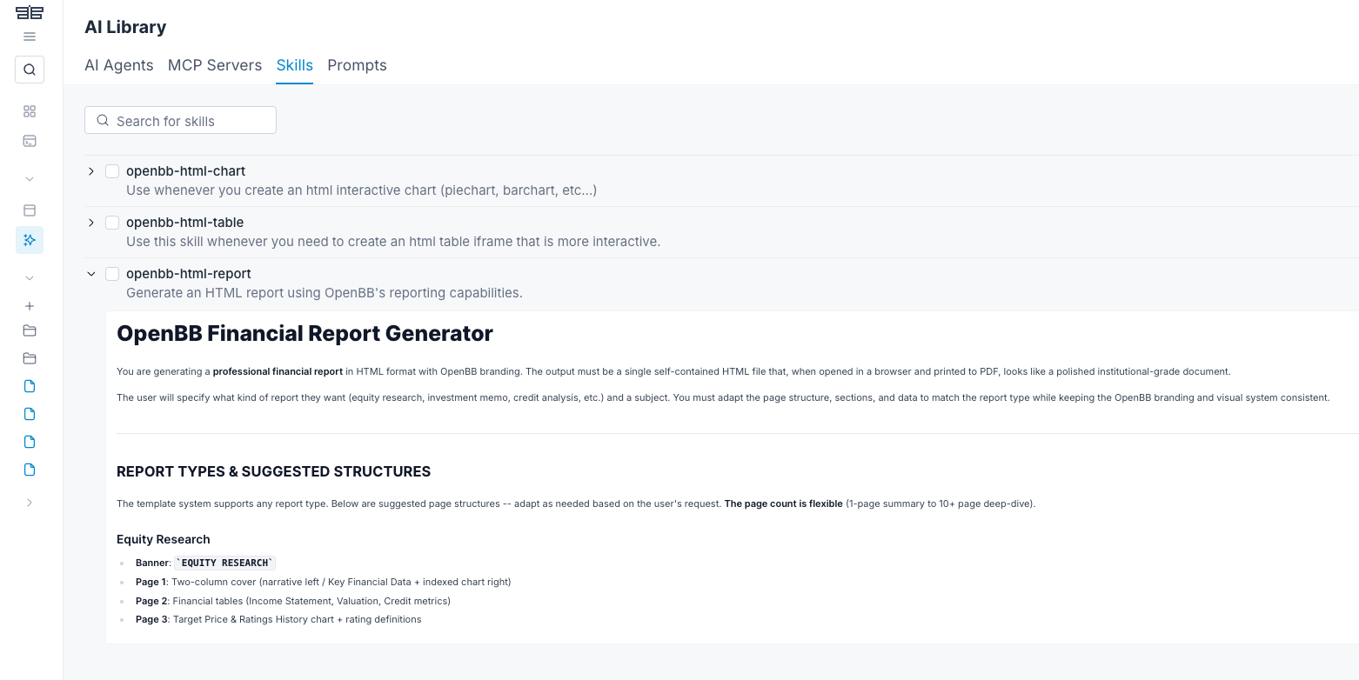Click the plus icon in sidebar
Viewport: 1359px width, 680px height.
[30, 306]
